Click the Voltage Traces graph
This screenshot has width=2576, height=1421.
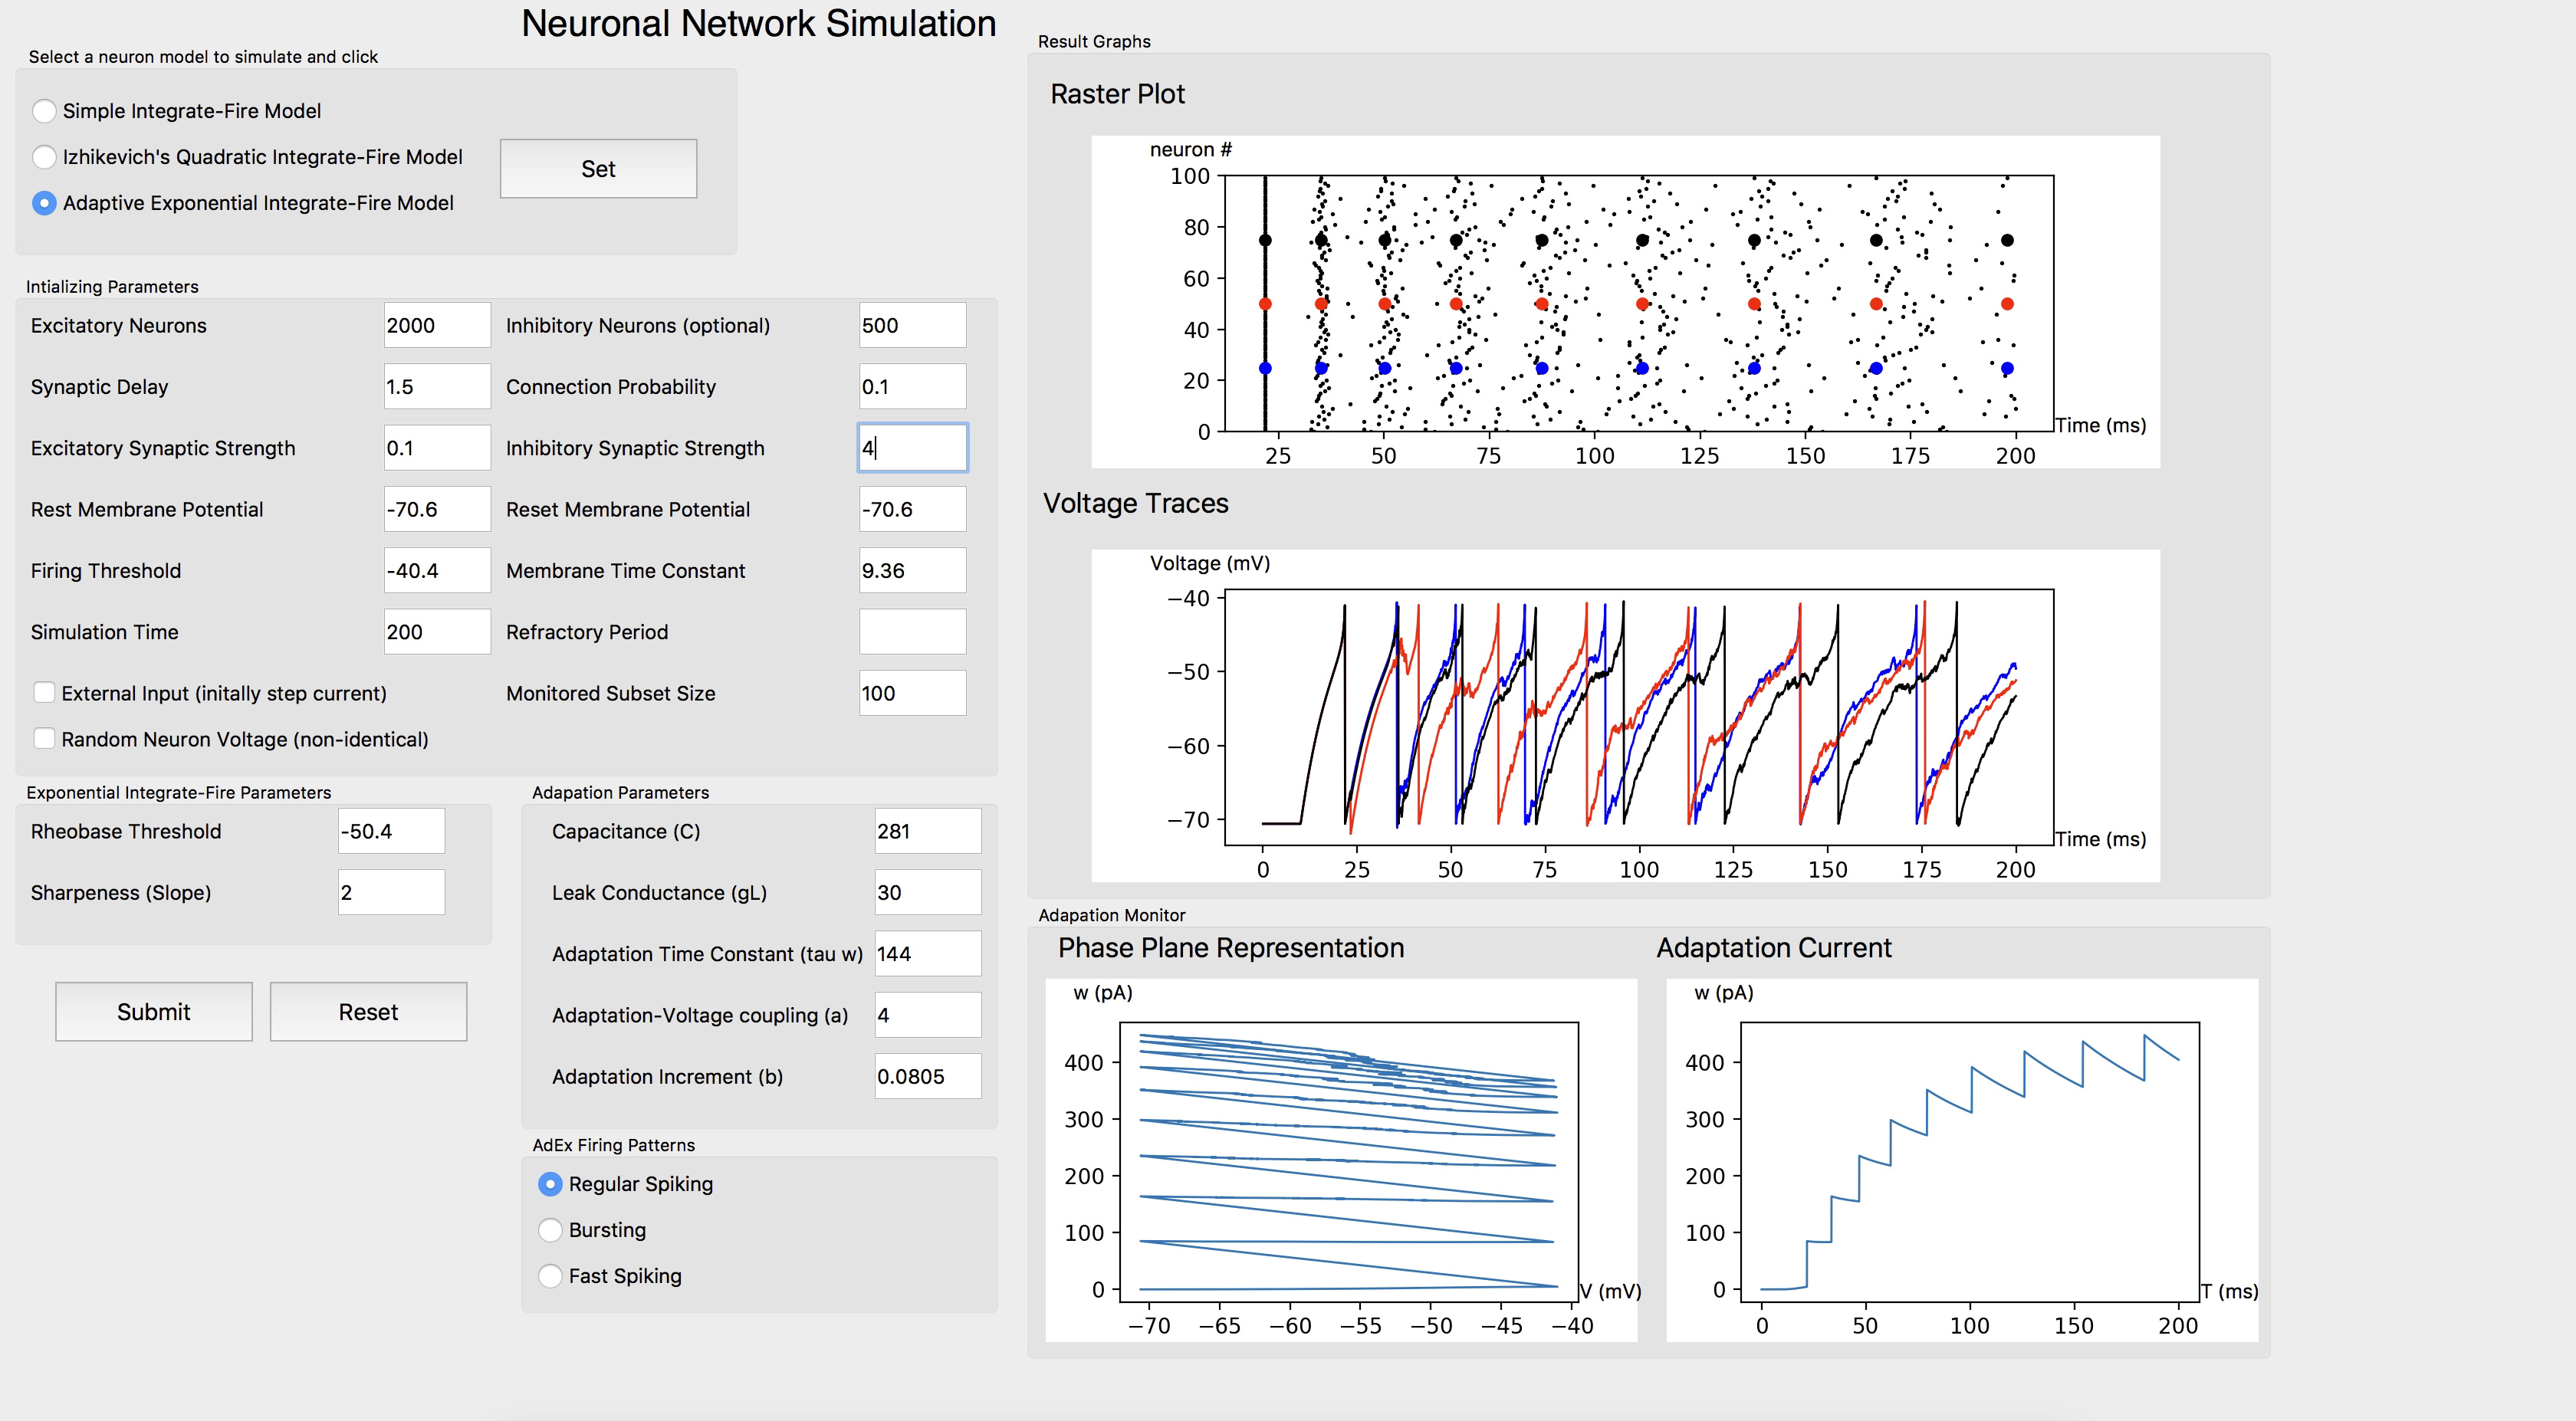coord(1625,716)
